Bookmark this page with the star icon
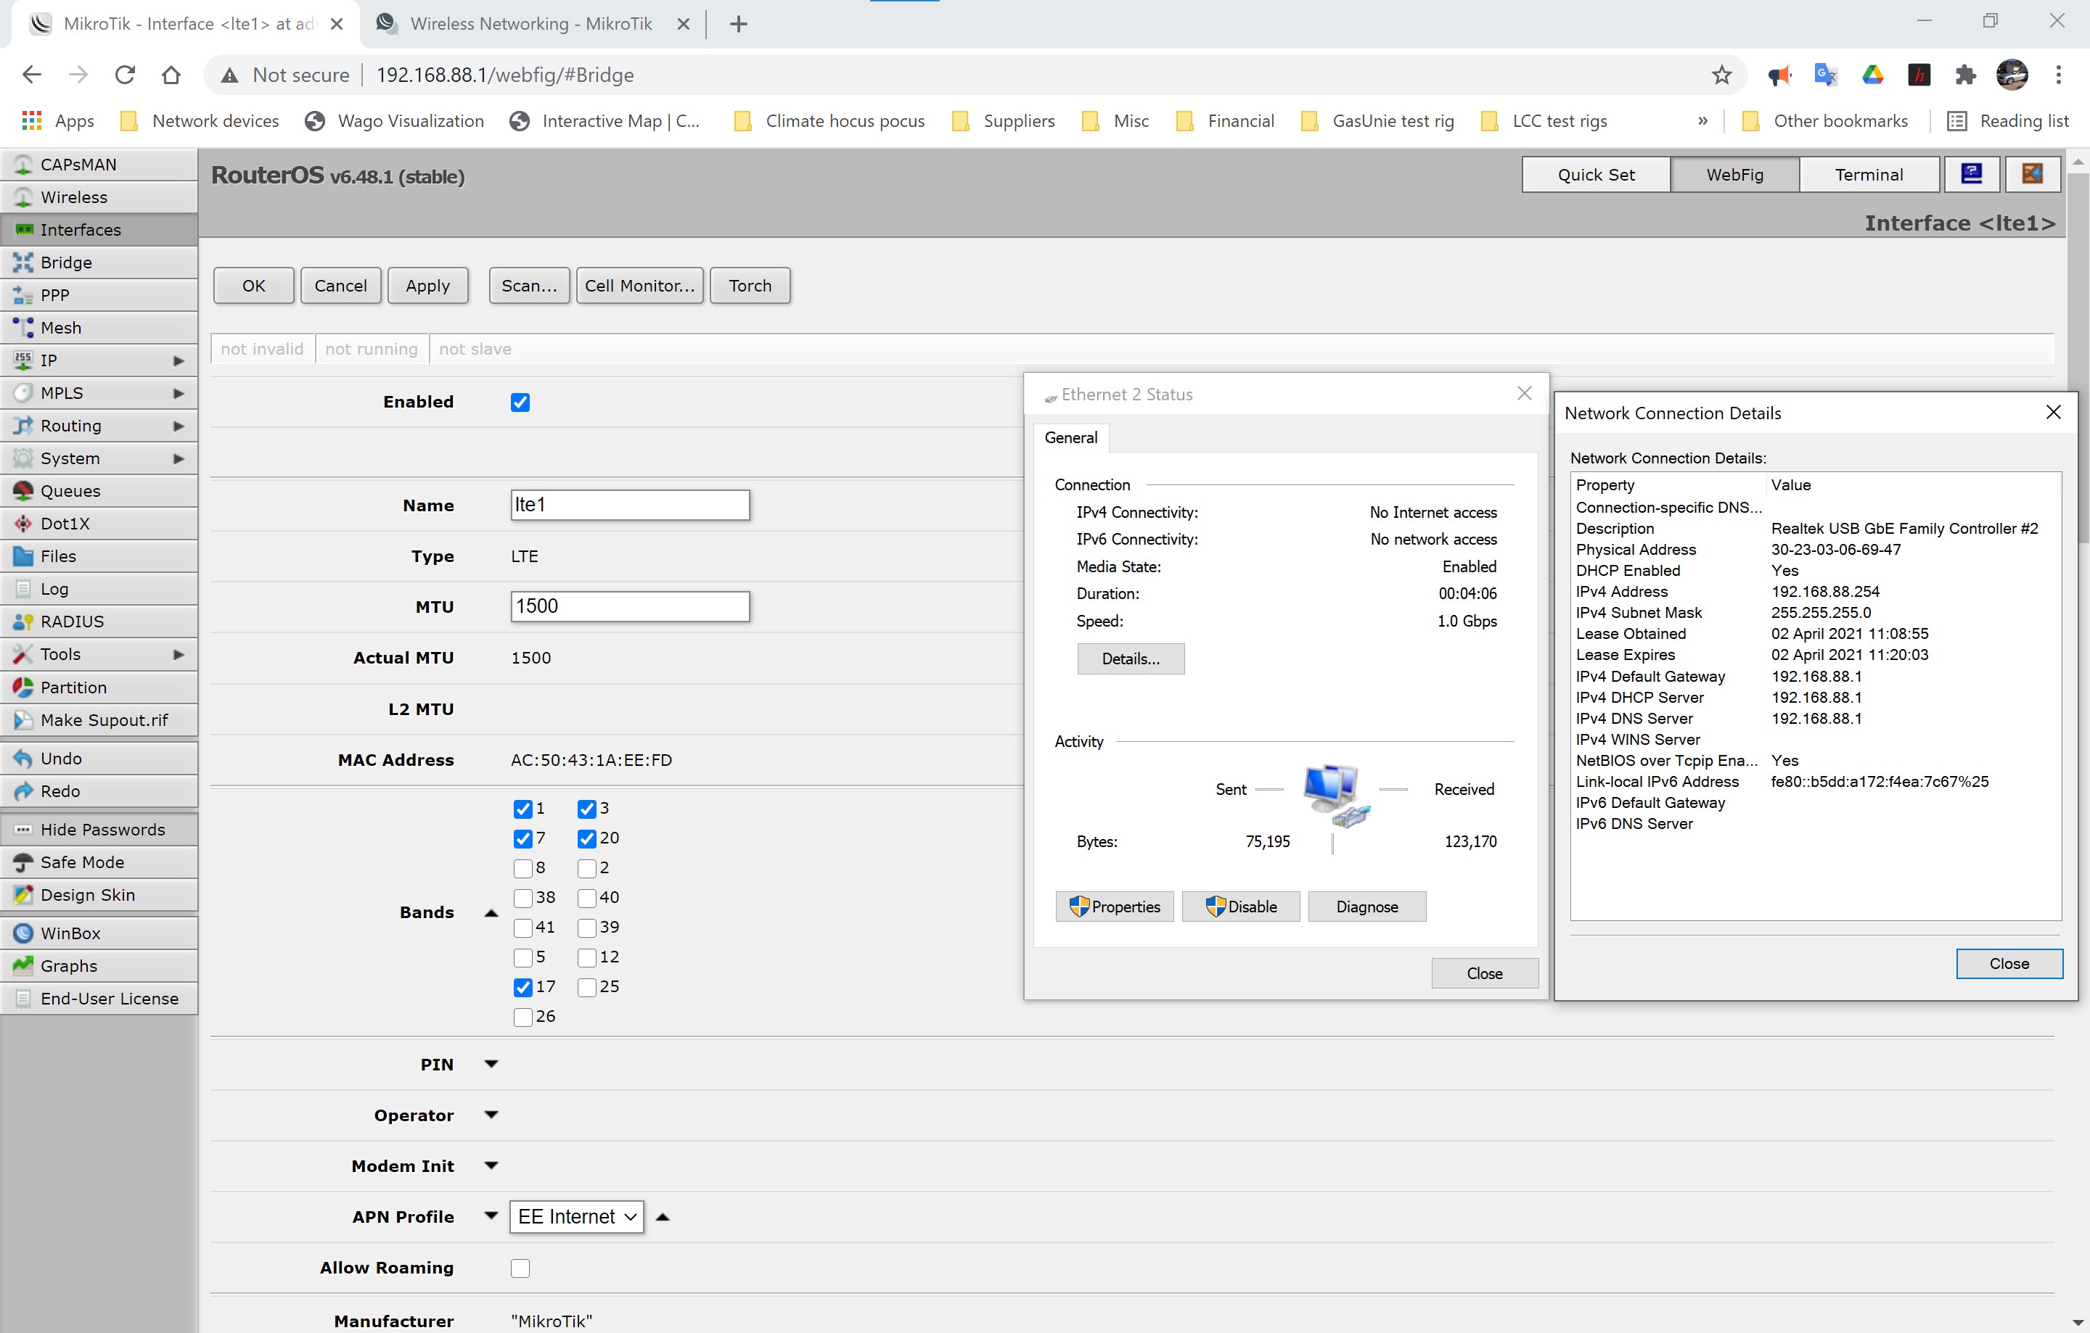Viewport: 2090px width, 1333px height. pos(1721,75)
